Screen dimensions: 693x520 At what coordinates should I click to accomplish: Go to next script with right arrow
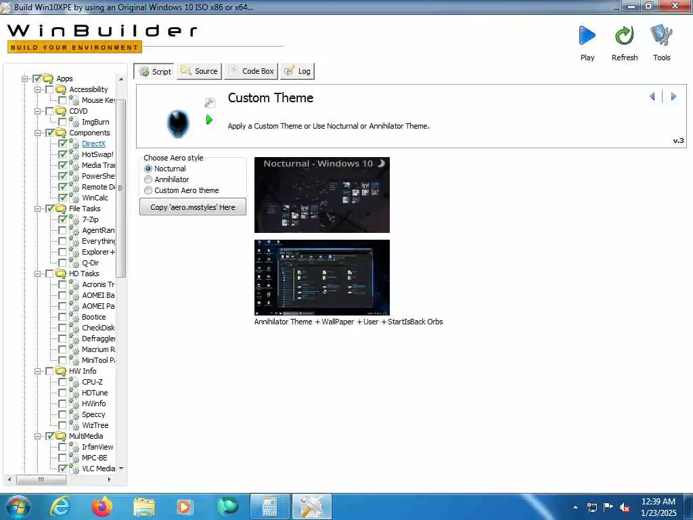point(673,96)
